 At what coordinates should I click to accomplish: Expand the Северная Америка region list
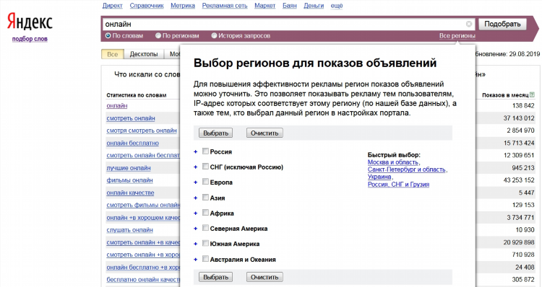coord(196,229)
